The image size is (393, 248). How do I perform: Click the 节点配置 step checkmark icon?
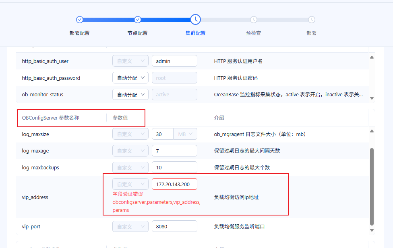pyautogui.click(x=138, y=20)
